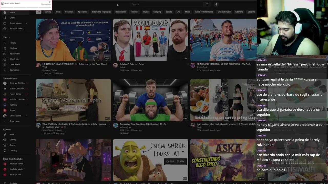
Task: Play the Adivina El País thumbnail
Action: click(x=150, y=40)
